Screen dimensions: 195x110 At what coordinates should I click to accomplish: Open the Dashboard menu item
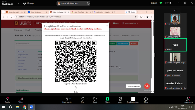click(x=18, y=30)
